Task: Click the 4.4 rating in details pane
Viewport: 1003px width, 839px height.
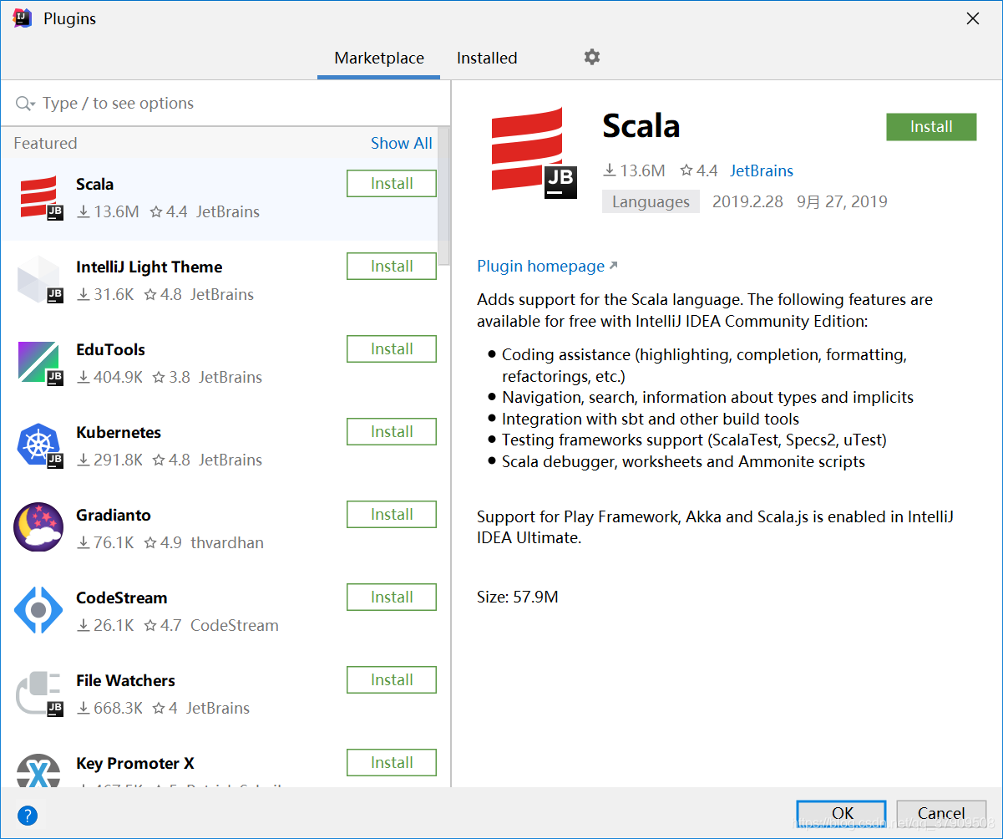Action: tap(699, 170)
